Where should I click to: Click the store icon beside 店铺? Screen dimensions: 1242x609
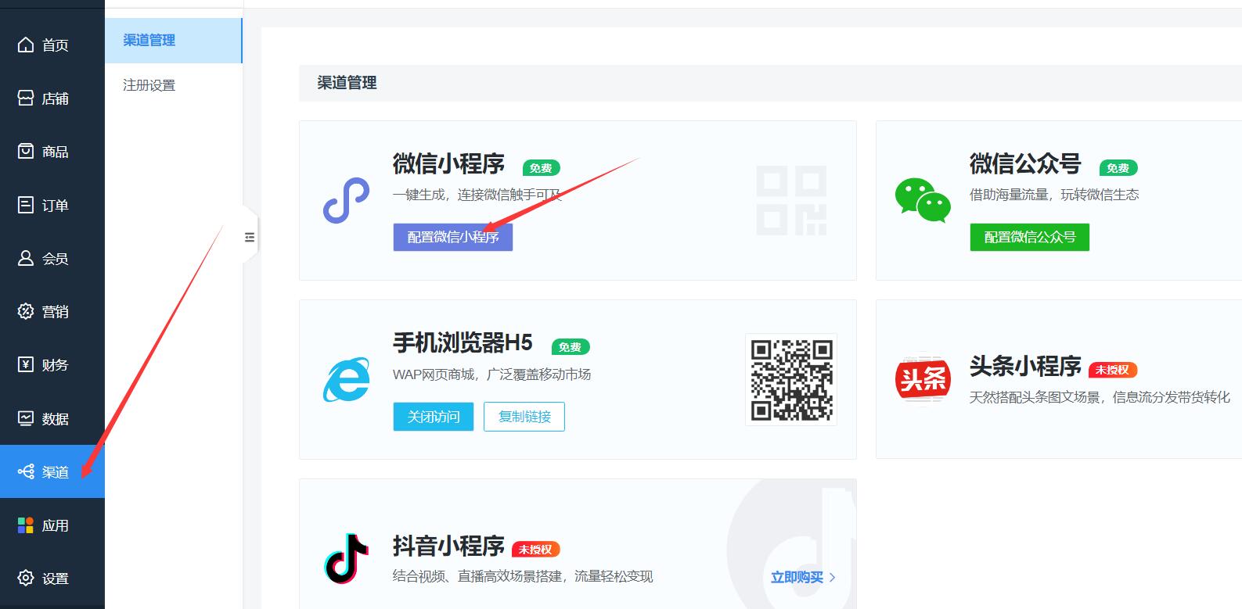click(x=26, y=98)
